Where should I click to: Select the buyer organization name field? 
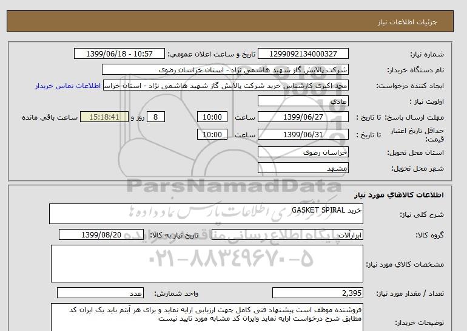[225, 69]
